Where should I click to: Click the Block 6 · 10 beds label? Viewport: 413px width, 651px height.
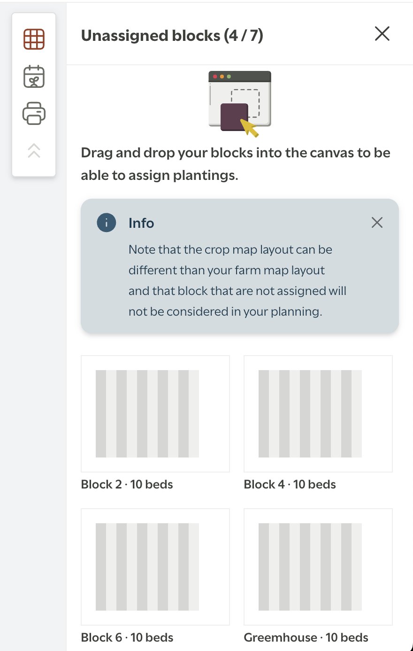(127, 637)
